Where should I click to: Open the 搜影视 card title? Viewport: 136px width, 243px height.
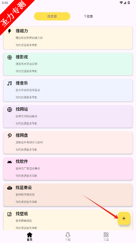pos(22,57)
